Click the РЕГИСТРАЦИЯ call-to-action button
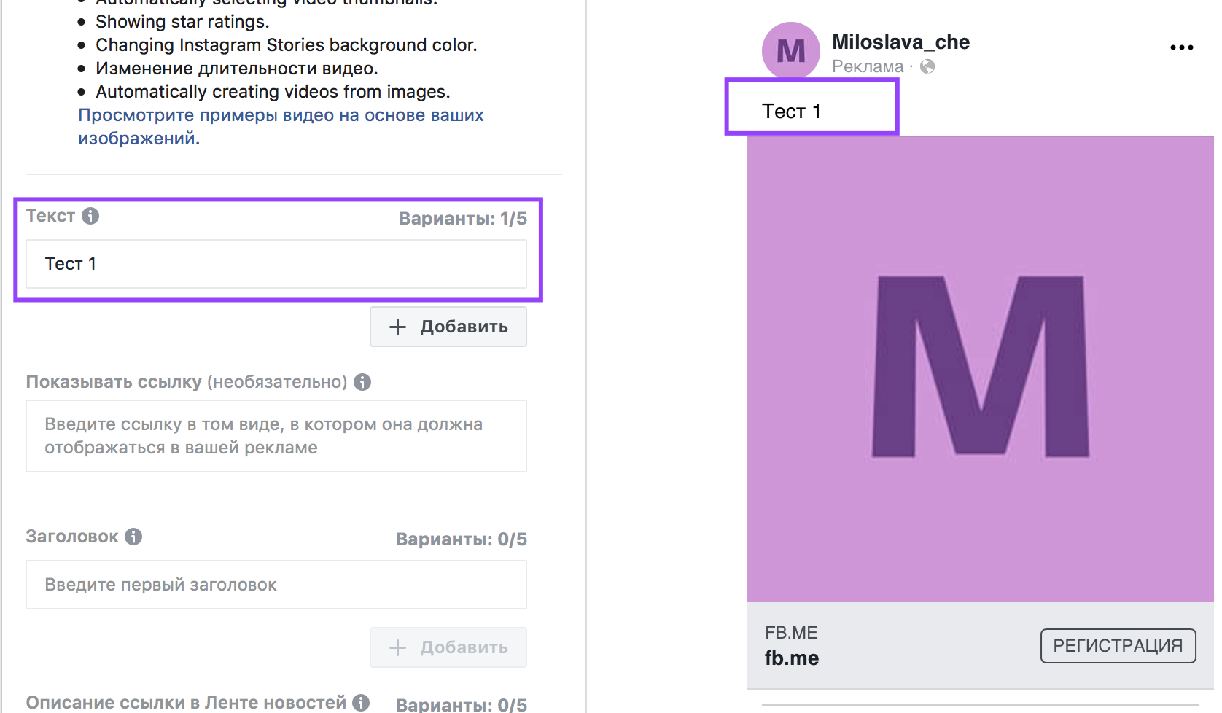 coord(1118,646)
